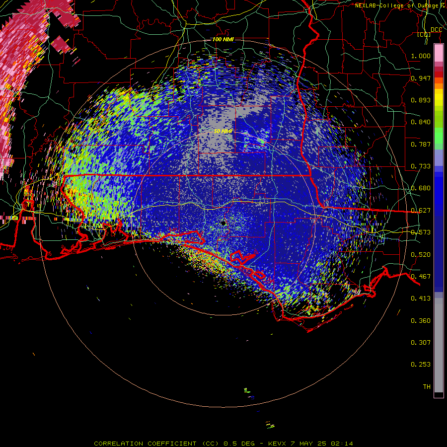The height and width of the screenshot is (447, 447).
Task: Click the DCC product label
Action: pos(436,30)
